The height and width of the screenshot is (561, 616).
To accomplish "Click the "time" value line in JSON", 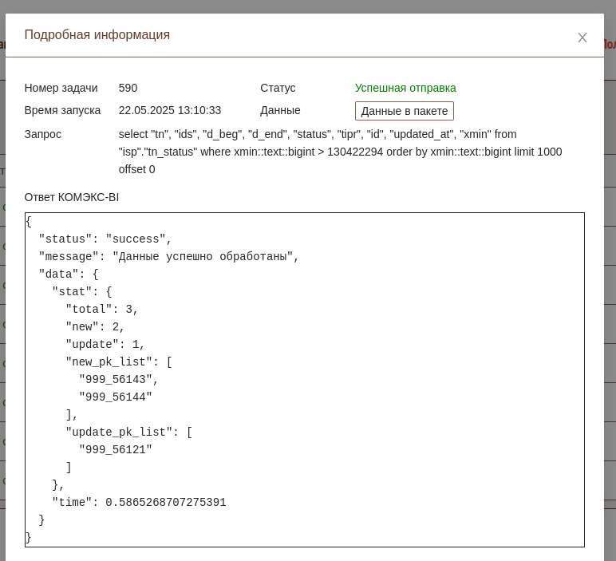I will [x=139, y=503].
